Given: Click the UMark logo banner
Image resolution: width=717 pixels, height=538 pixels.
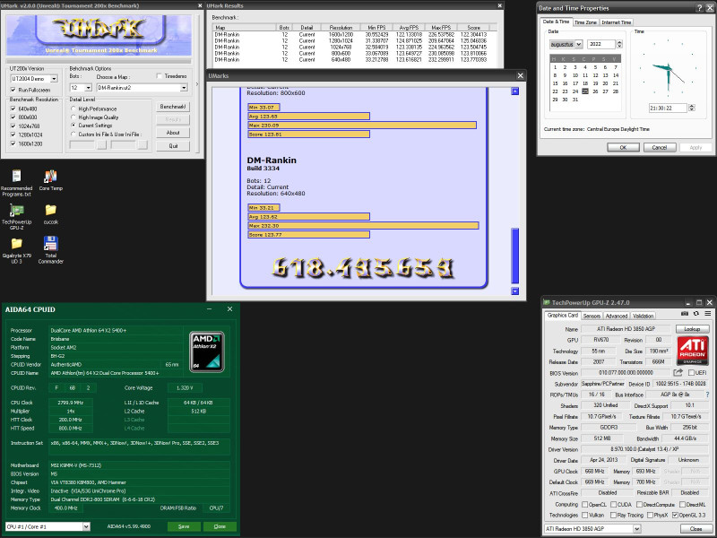Looking at the screenshot, I should (x=99, y=35).
